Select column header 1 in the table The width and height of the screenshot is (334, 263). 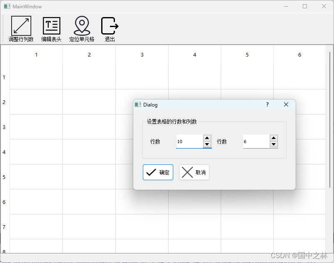point(36,55)
